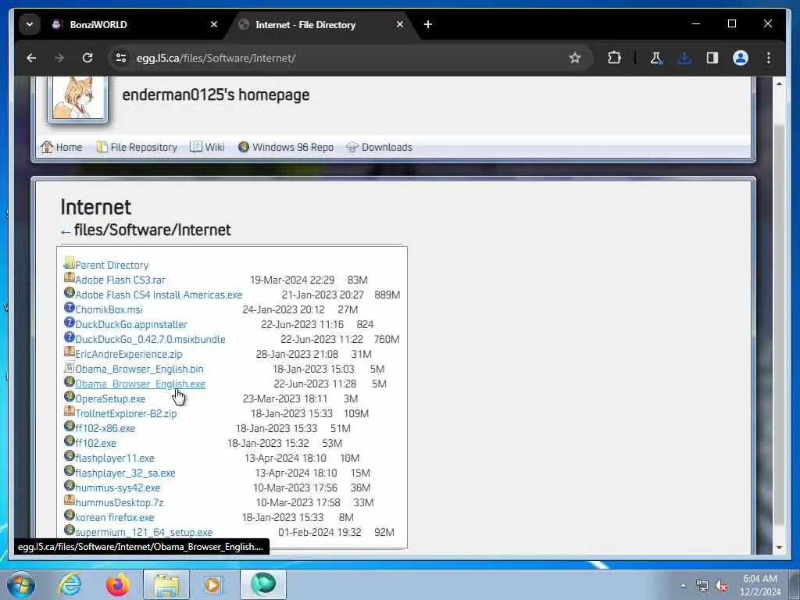Click the Supermium browser taskbar icon

[x=263, y=584]
